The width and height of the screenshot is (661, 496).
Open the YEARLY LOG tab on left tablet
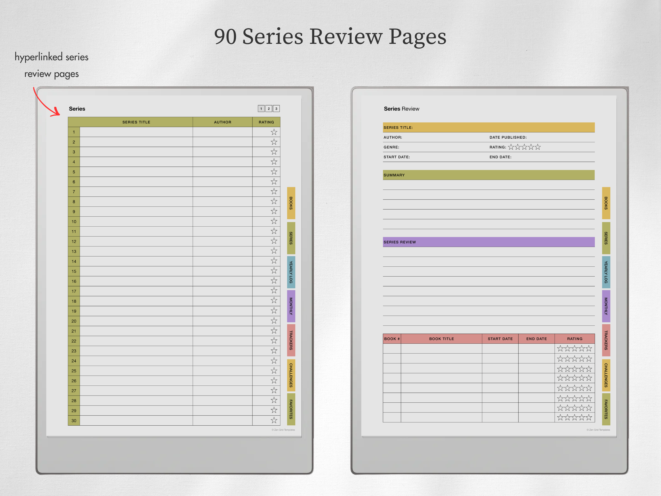291,272
